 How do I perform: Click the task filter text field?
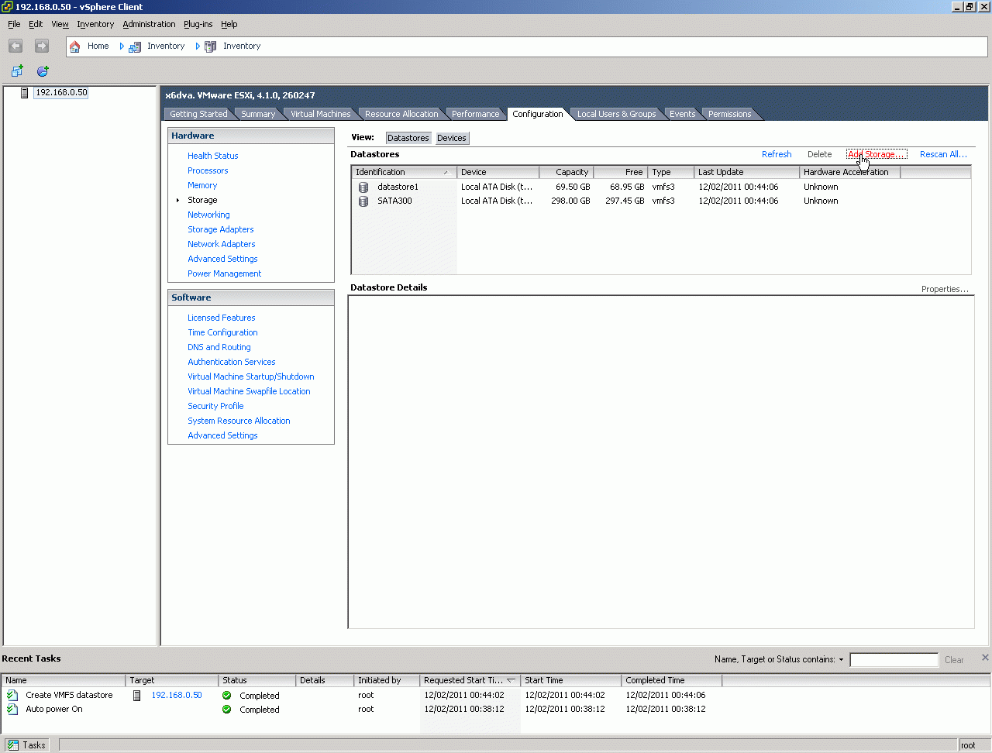(894, 660)
